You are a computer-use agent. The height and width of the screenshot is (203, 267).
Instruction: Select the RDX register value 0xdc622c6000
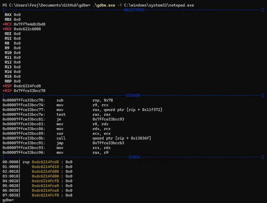pos(27,29)
